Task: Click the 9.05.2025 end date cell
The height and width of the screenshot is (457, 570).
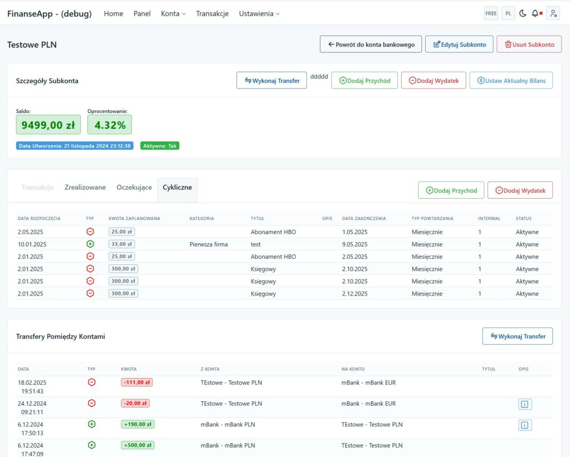Action: 355,244
